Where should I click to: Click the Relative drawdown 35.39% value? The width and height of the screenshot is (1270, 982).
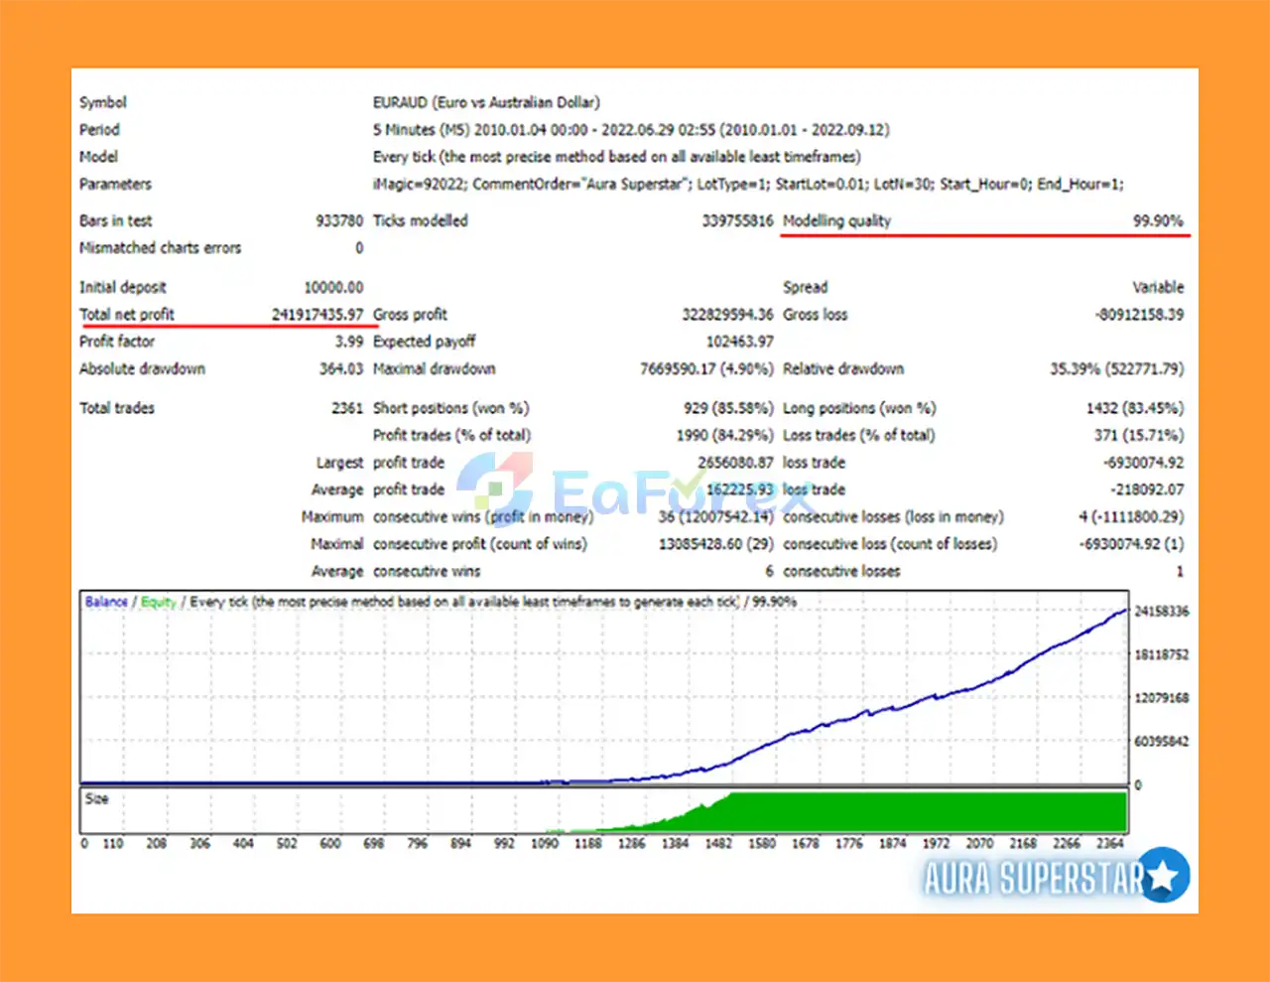[1116, 369]
